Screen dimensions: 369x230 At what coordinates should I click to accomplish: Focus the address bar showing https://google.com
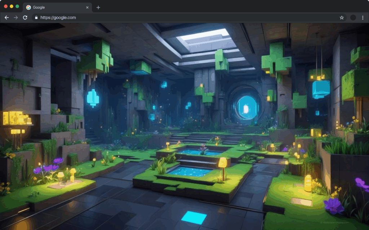point(180,18)
